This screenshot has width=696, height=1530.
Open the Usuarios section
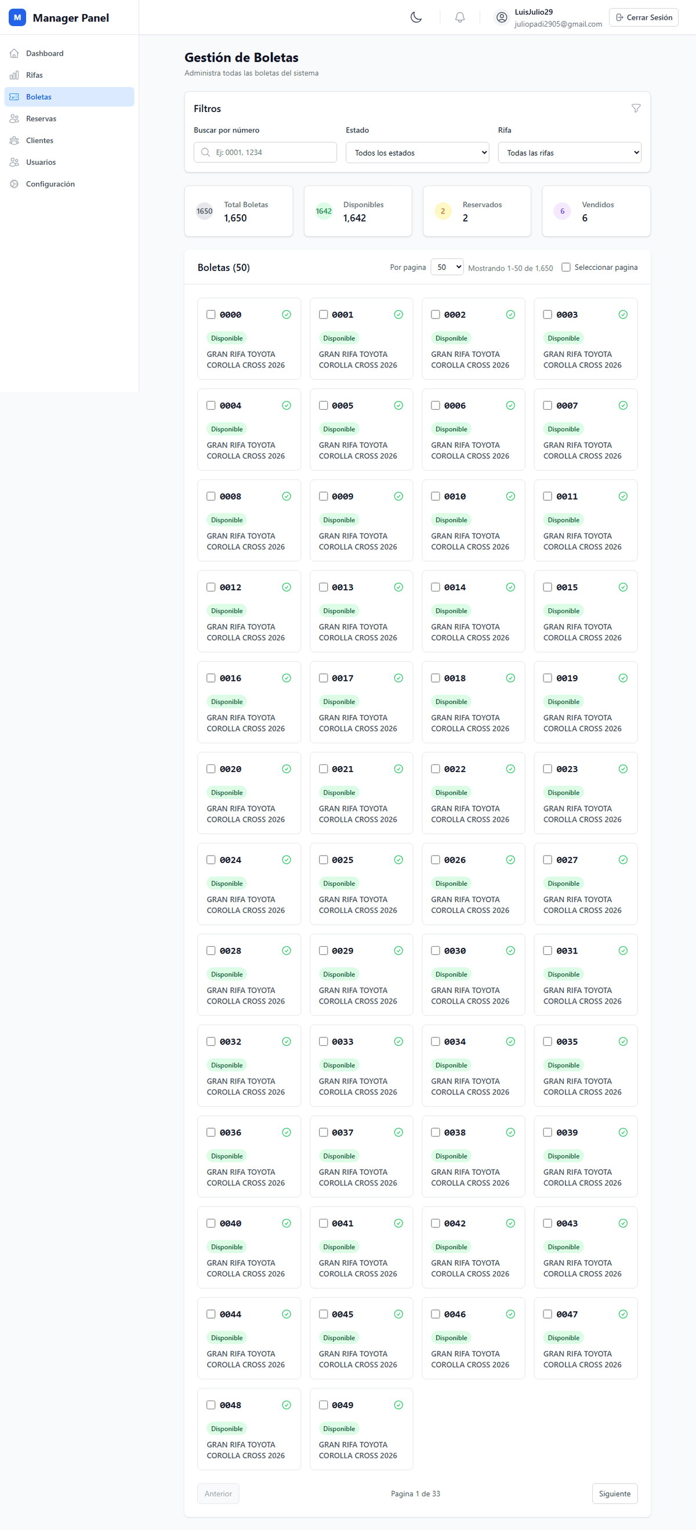click(41, 161)
